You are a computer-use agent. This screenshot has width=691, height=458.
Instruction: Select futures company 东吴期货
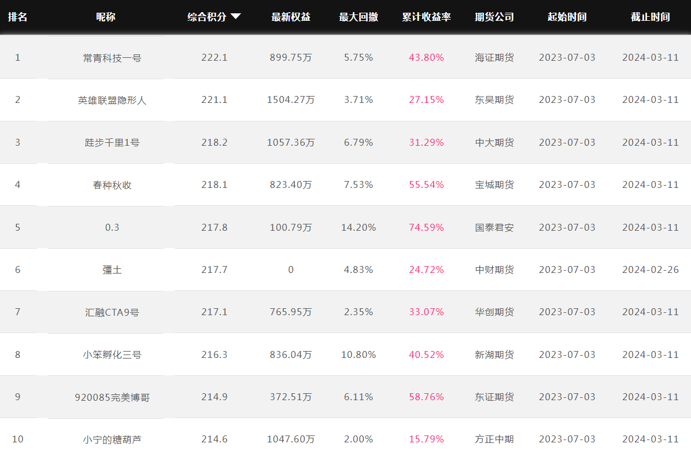coord(494,99)
